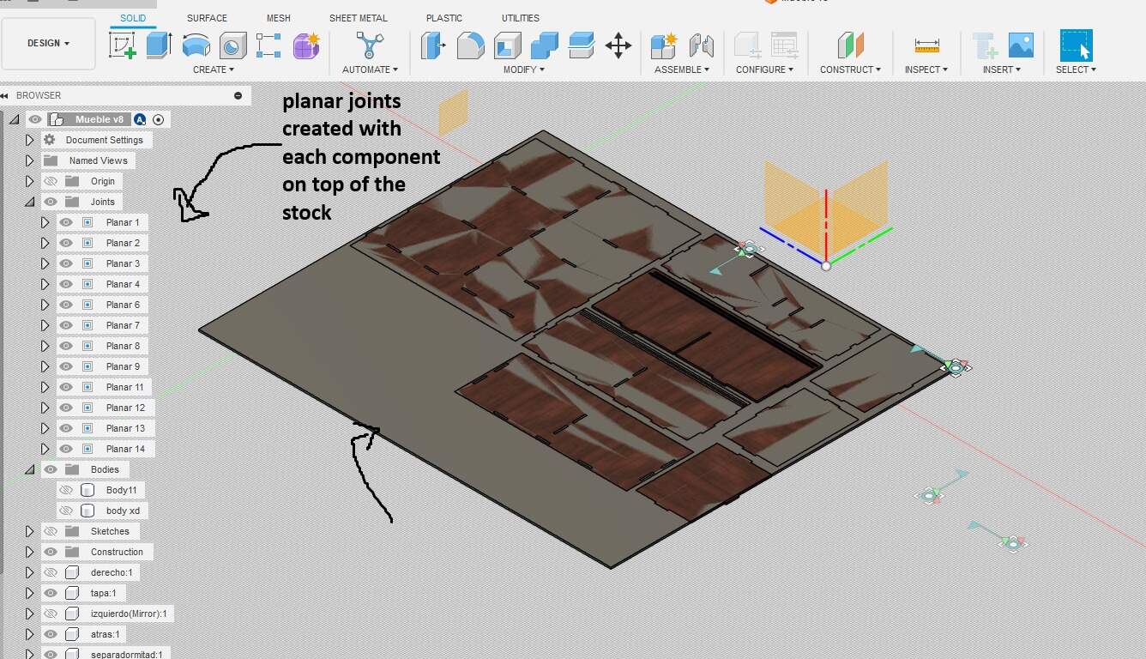This screenshot has height=659, width=1146.
Task: Select the Hole tool
Action: [233, 45]
